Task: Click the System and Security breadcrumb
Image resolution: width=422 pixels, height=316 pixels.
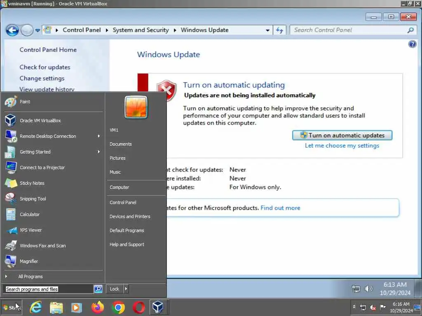Action: click(141, 30)
